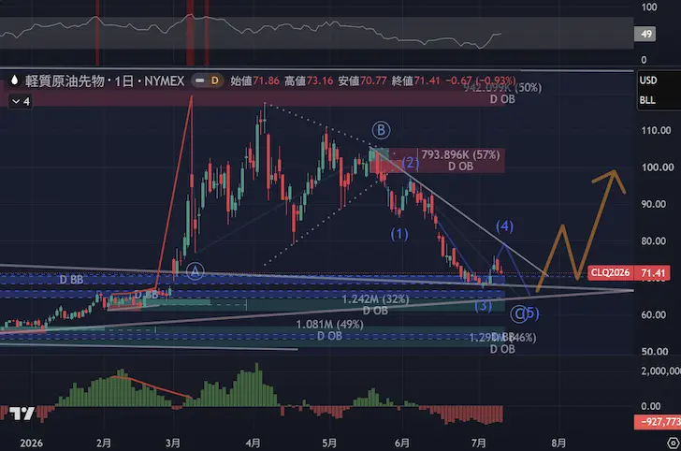Viewport: 681px width, 451px height.
Task: Select the 793.896K (57%) D OB zone
Action: coord(439,160)
